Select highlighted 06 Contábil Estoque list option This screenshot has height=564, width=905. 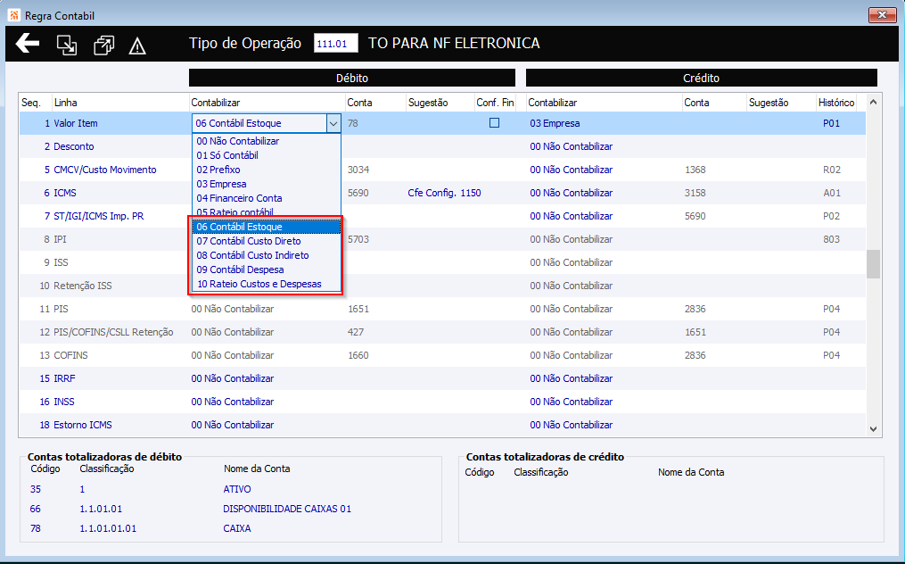point(267,227)
